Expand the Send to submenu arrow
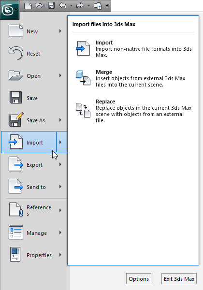Image resolution: width=203 pixels, height=290 pixels. point(60,187)
